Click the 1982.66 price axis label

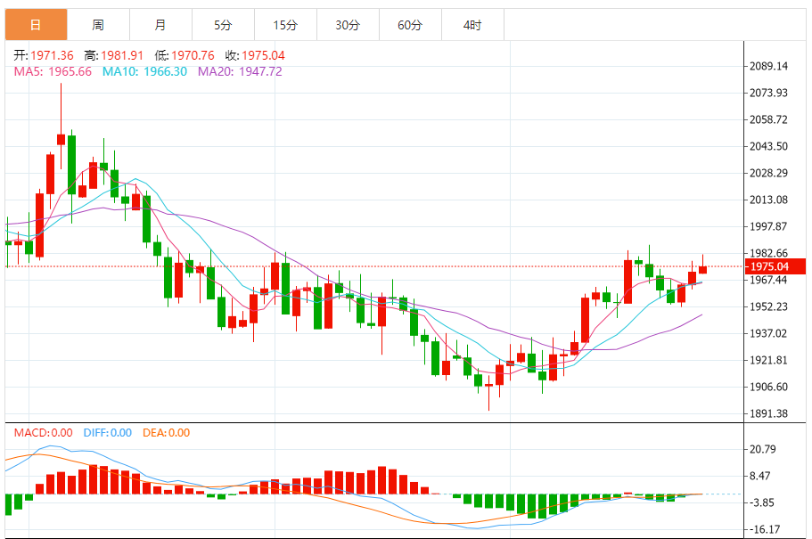pos(768,253)
